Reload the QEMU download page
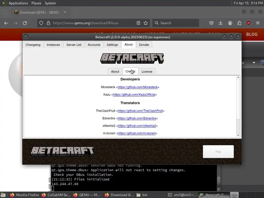The width and height of the screenshot is (264, 198). (x=25, y=23)
